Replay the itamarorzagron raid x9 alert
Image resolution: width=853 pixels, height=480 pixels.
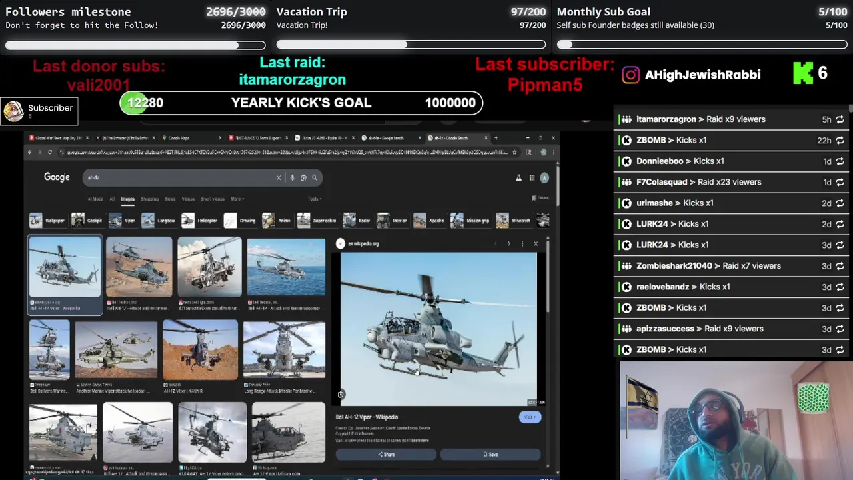(x=840, y=119)
